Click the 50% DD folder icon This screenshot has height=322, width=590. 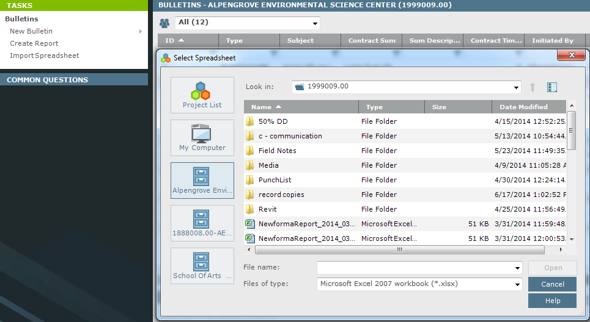click(249, 121)
